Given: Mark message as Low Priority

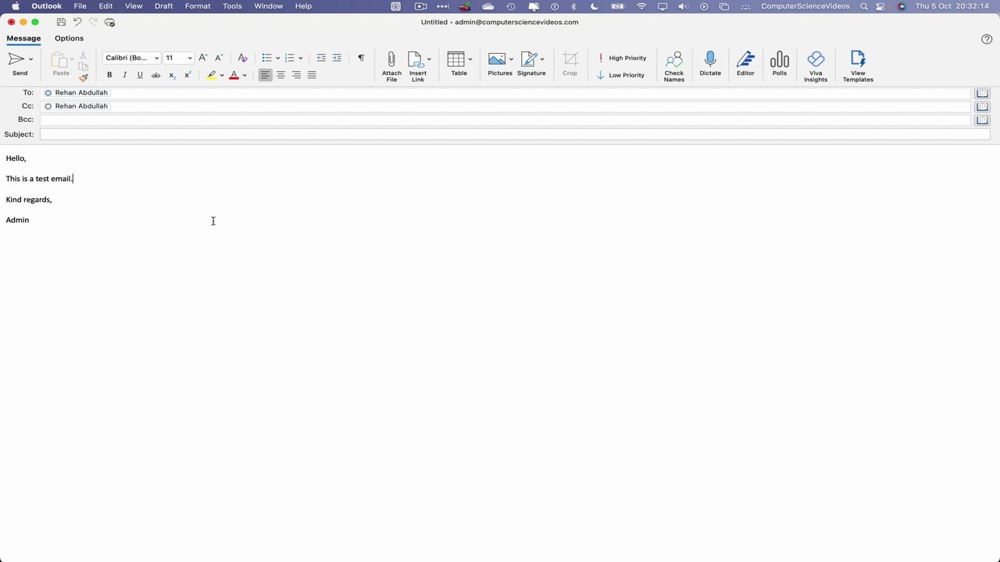Looking at the screenshot, I should (620, 75).
